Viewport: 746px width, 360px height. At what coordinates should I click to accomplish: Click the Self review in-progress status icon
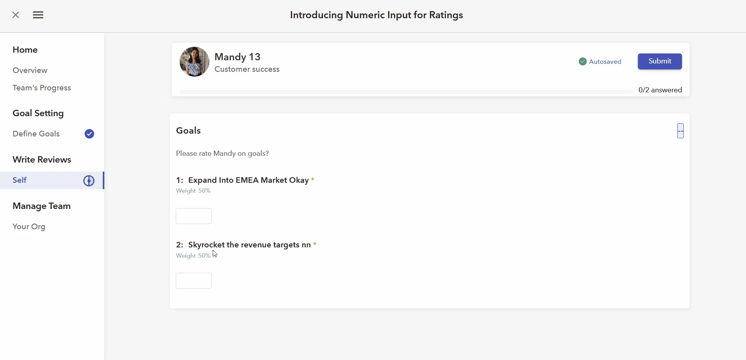click(89, 181)
